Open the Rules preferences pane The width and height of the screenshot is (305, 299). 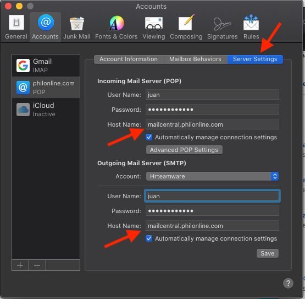pos(251,26)
